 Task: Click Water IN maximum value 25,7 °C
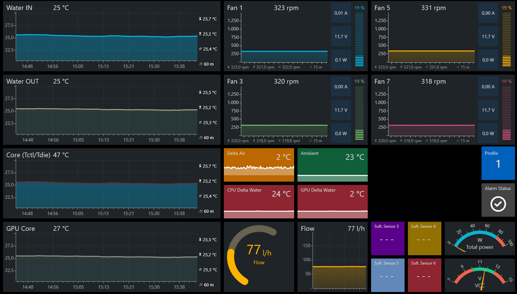click(208, 19)
